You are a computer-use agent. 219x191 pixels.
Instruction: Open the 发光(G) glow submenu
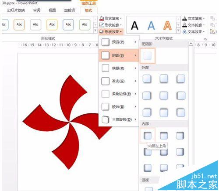tap(119, 81)
